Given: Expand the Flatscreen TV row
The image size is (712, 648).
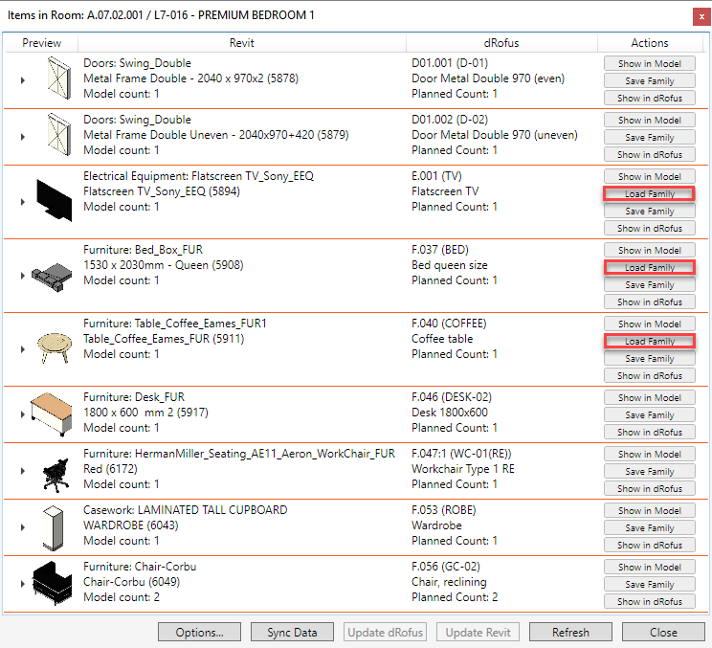Looking at the screenshot, I should pos(23,202).
